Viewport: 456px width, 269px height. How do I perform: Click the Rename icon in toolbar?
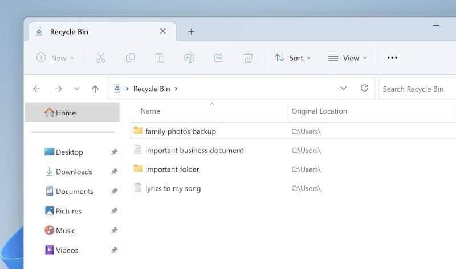(x=189, y=58)
